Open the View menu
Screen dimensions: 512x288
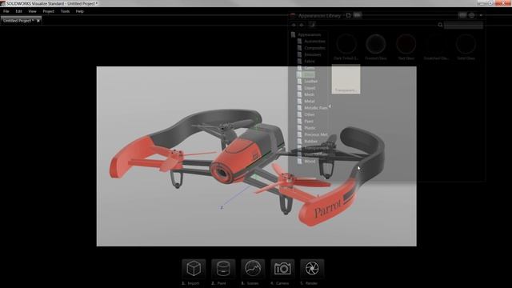(32, 11)
